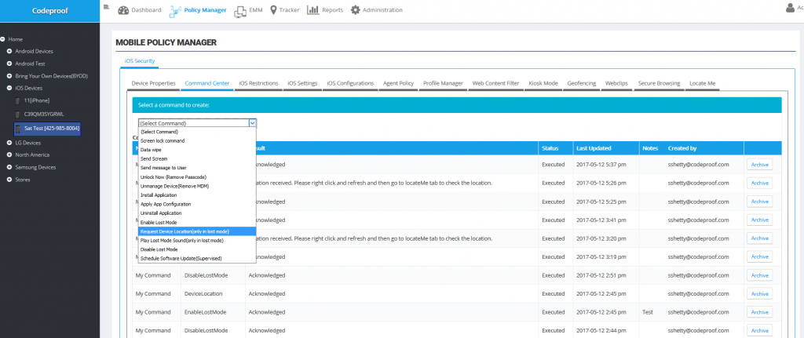This screenshot has width=804, height=338.
Task: Choose the Send Scream option
Action: coord(197,158)
